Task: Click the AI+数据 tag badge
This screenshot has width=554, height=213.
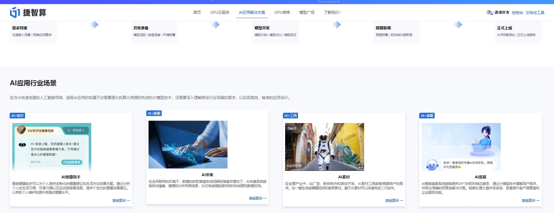Action: tap(154, 113)
